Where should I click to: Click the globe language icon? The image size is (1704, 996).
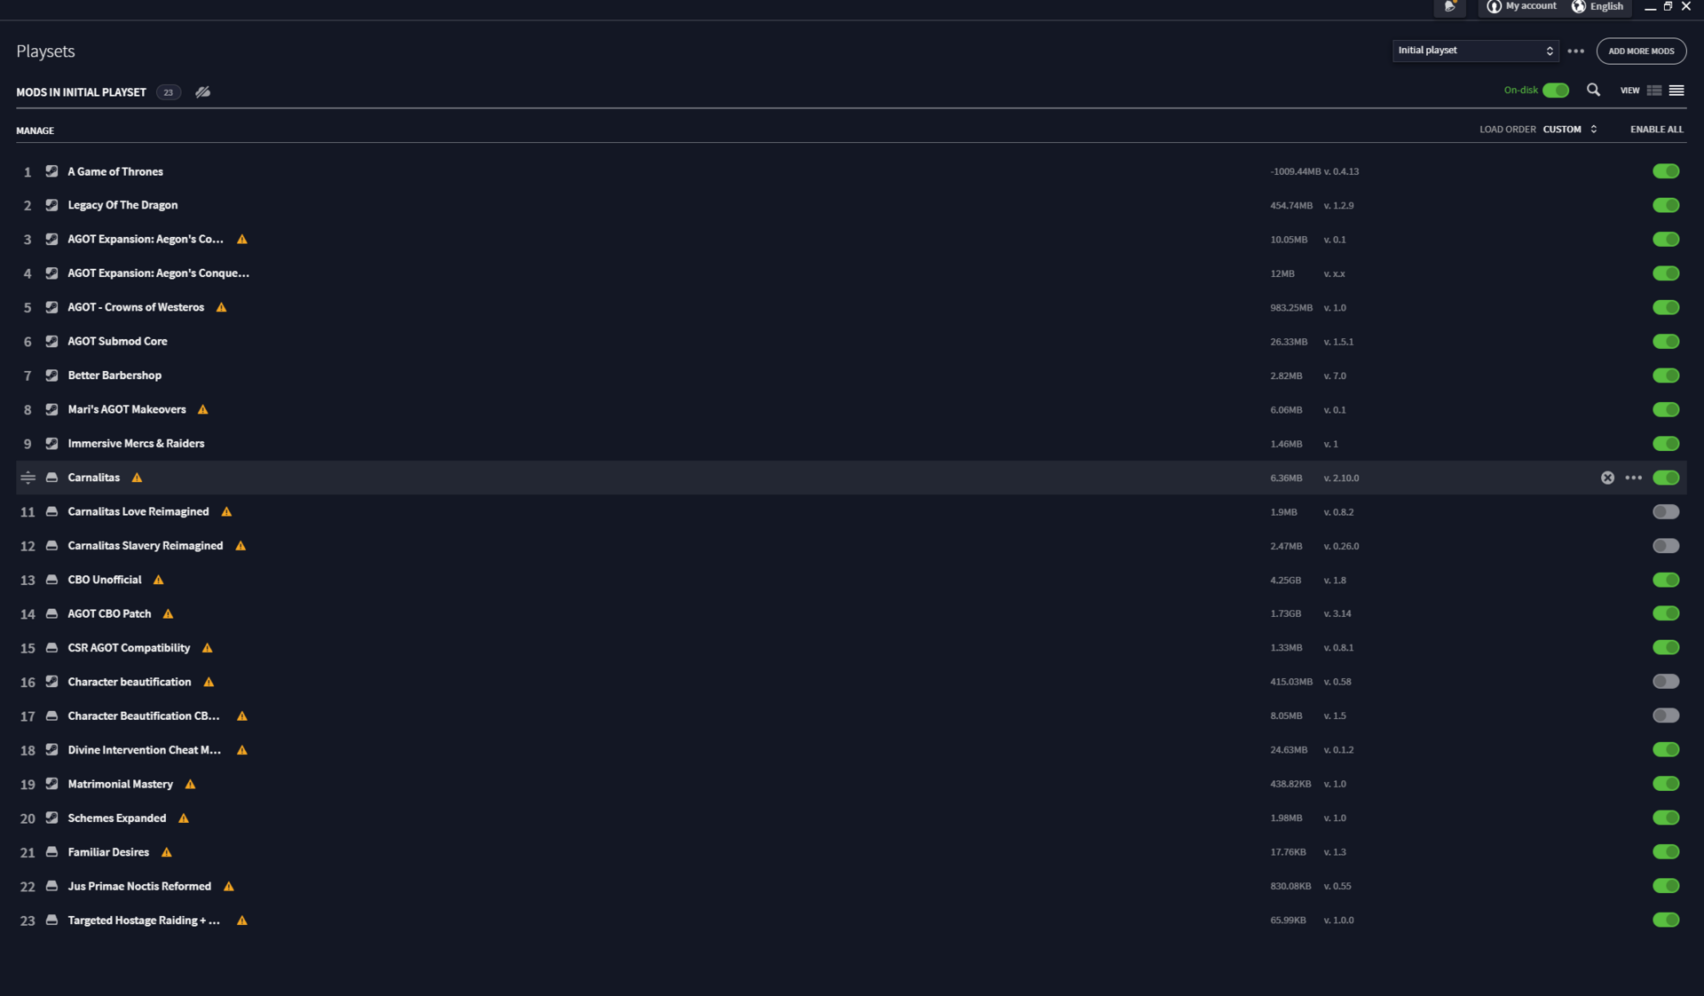click(x=1578, y=6)
